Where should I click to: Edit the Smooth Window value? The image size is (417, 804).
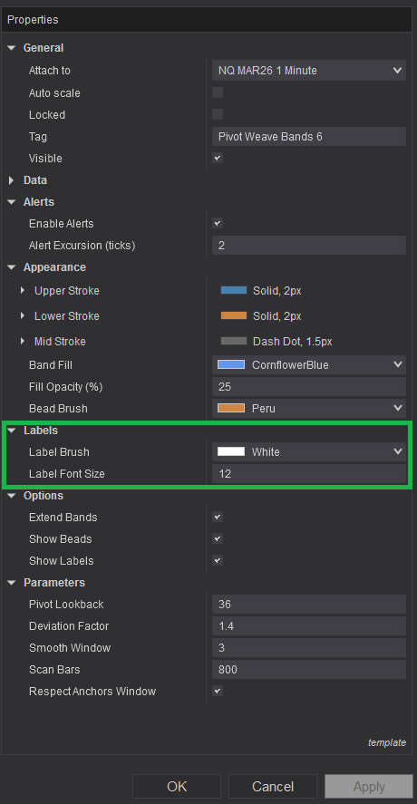pyautogui.click(x=309, y=647)
